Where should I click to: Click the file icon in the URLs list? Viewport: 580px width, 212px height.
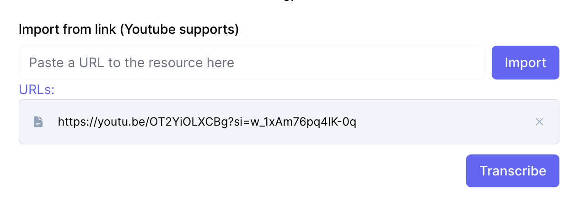pyautogui.click(x=38, y=122)
